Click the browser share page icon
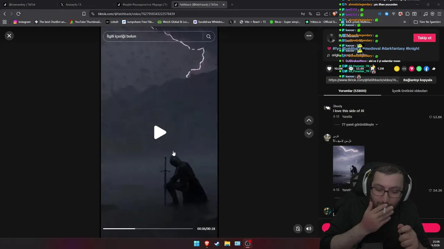The width and height of the screenshot is (444, 249). [326, 14]
